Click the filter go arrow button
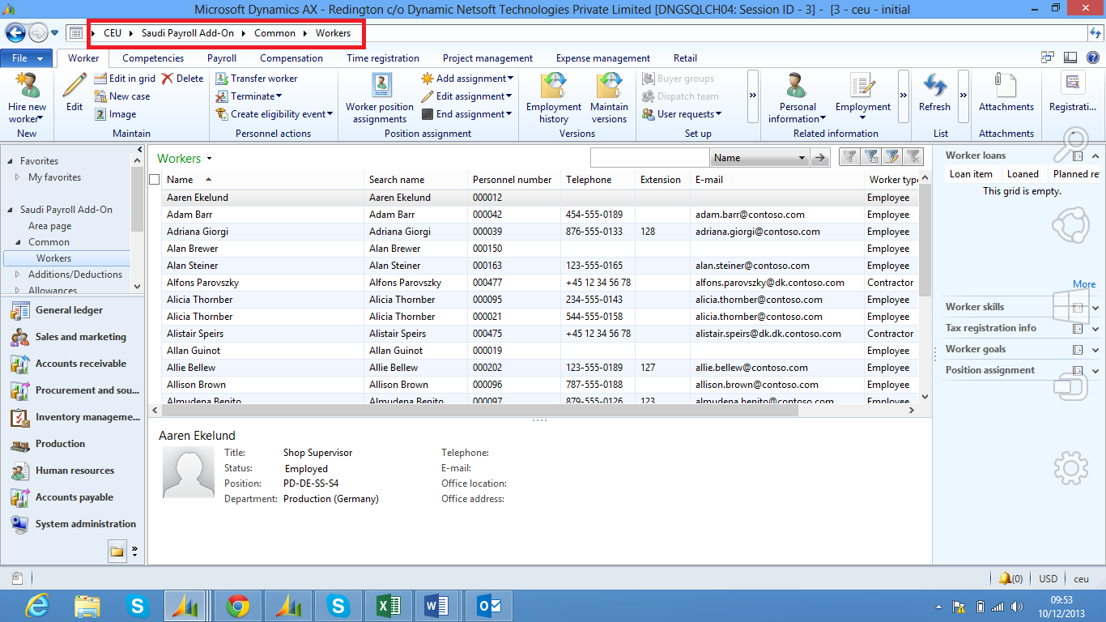 click(820, 158)
